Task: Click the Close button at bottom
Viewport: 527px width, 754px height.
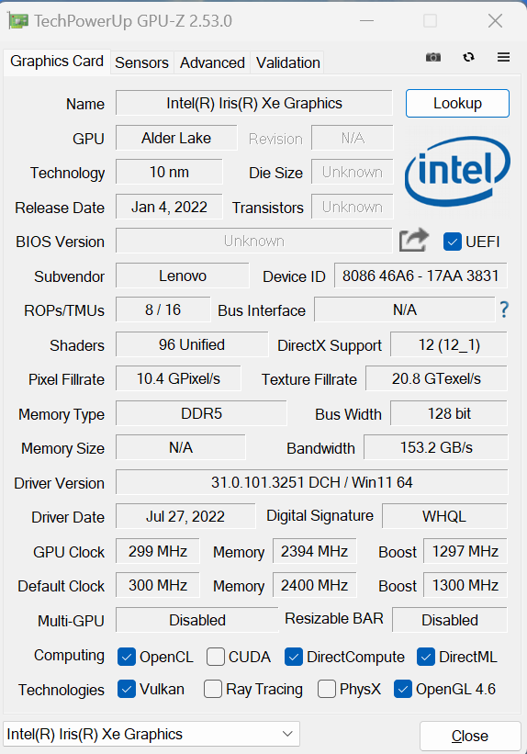Action: tap(470, 736)
